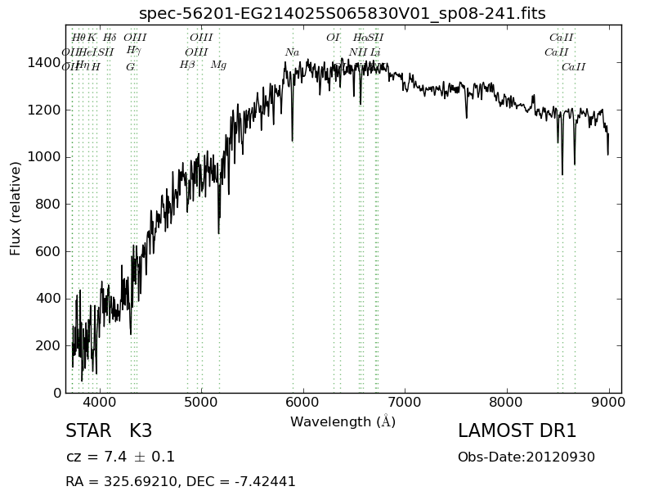Click the 4000 wavelength tick label
Viewport: 654px width, 491px height.
(100, 402)
